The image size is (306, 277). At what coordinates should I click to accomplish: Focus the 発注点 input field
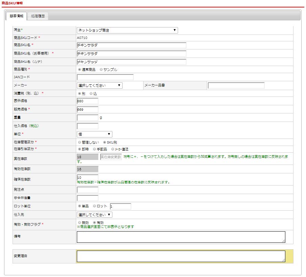tap(87, 190)
